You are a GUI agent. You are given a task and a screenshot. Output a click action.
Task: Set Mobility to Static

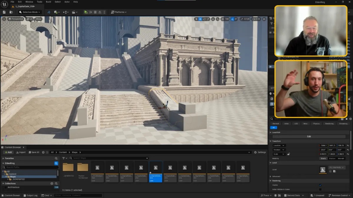tap(323, 158)
